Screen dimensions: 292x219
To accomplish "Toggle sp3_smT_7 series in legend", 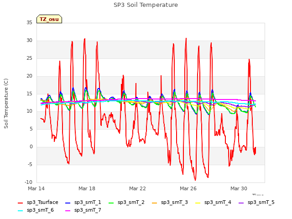I will (x=83, y=210).
